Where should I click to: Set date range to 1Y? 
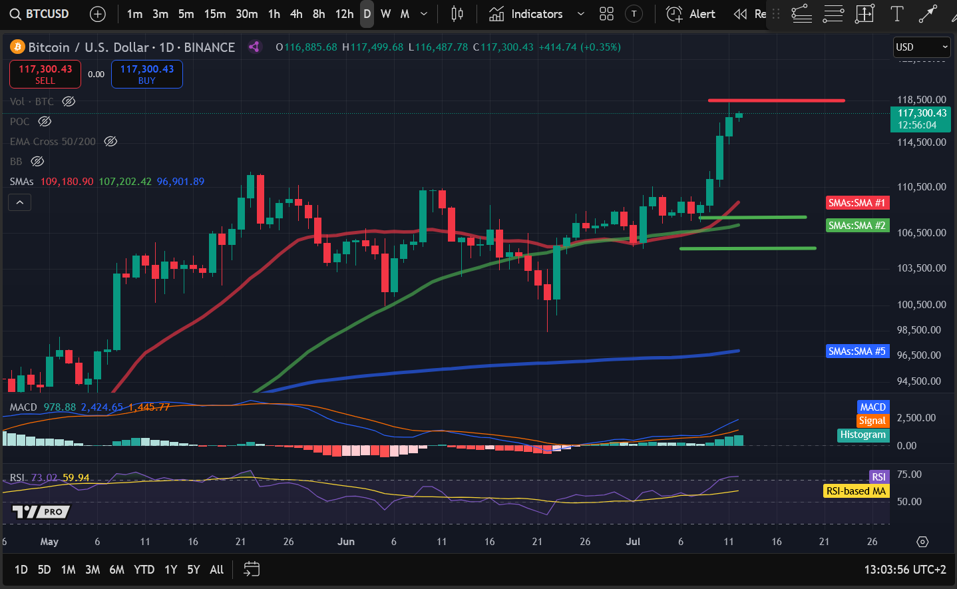tap(171, 570)
